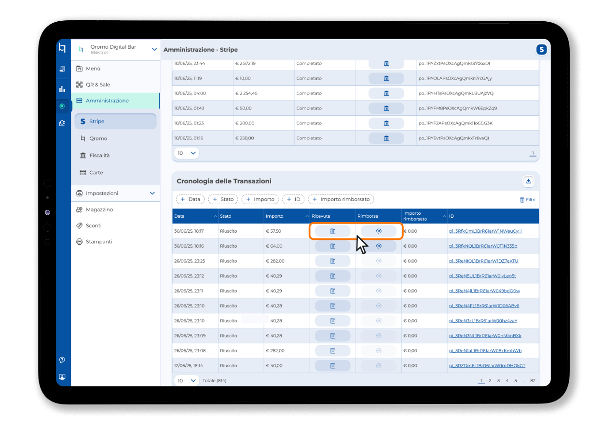Add an ID filter chip
This screenshot has height=444, width=603.
(x=294, y=199)
